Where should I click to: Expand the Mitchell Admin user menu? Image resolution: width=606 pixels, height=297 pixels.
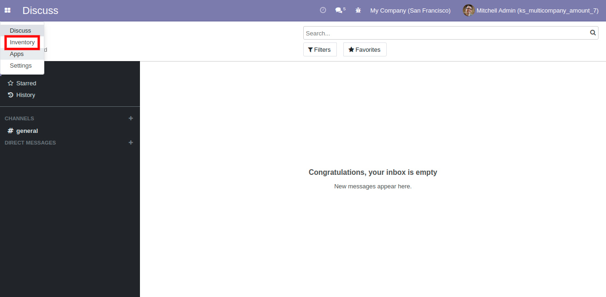(537, 10)
